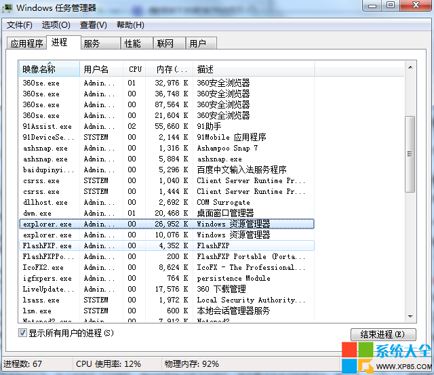Screen dimensions: 434x375
Task: Select the FlashFXPPo... process
Action: [167, 256]
